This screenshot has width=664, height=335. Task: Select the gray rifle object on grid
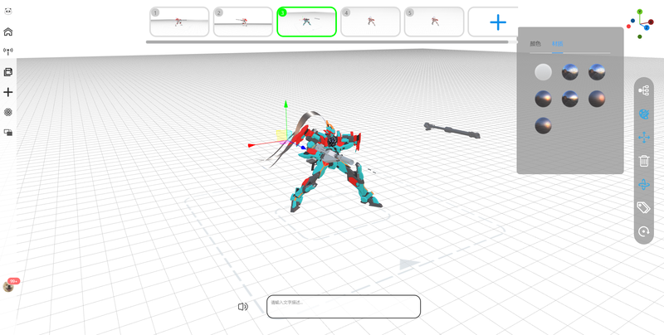452,130
